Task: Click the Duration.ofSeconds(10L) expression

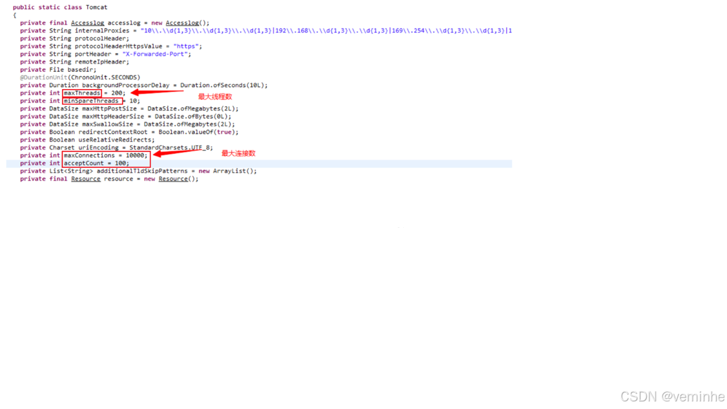Action: tap(222, 85)
